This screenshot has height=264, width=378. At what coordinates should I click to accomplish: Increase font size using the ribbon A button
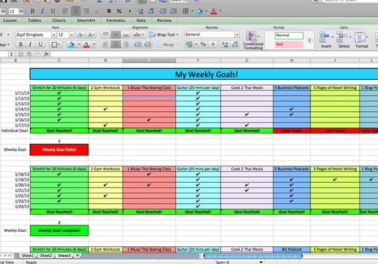(80, 35)
